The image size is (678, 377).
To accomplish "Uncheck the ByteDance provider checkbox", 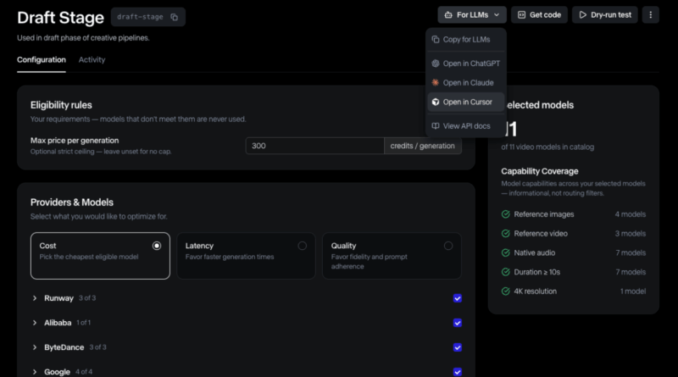I will tap(458, 347).
